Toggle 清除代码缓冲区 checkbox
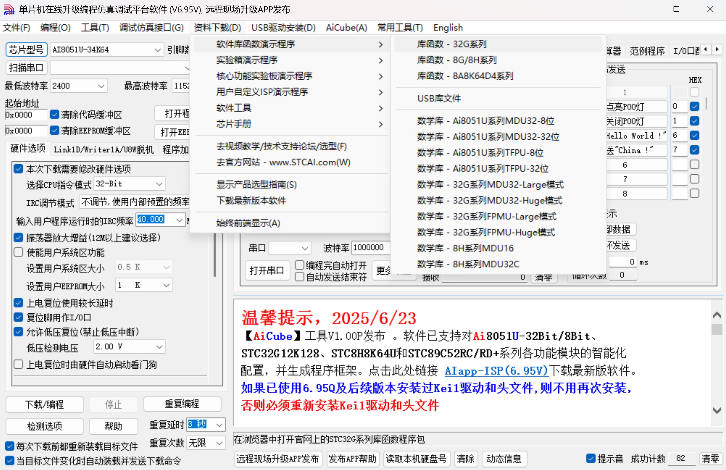 (54, 115)
